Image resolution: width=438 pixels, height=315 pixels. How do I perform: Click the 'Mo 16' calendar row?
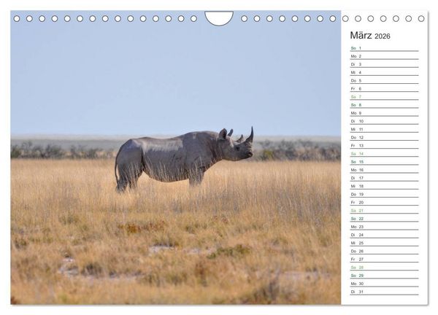[x=385, y=170]
